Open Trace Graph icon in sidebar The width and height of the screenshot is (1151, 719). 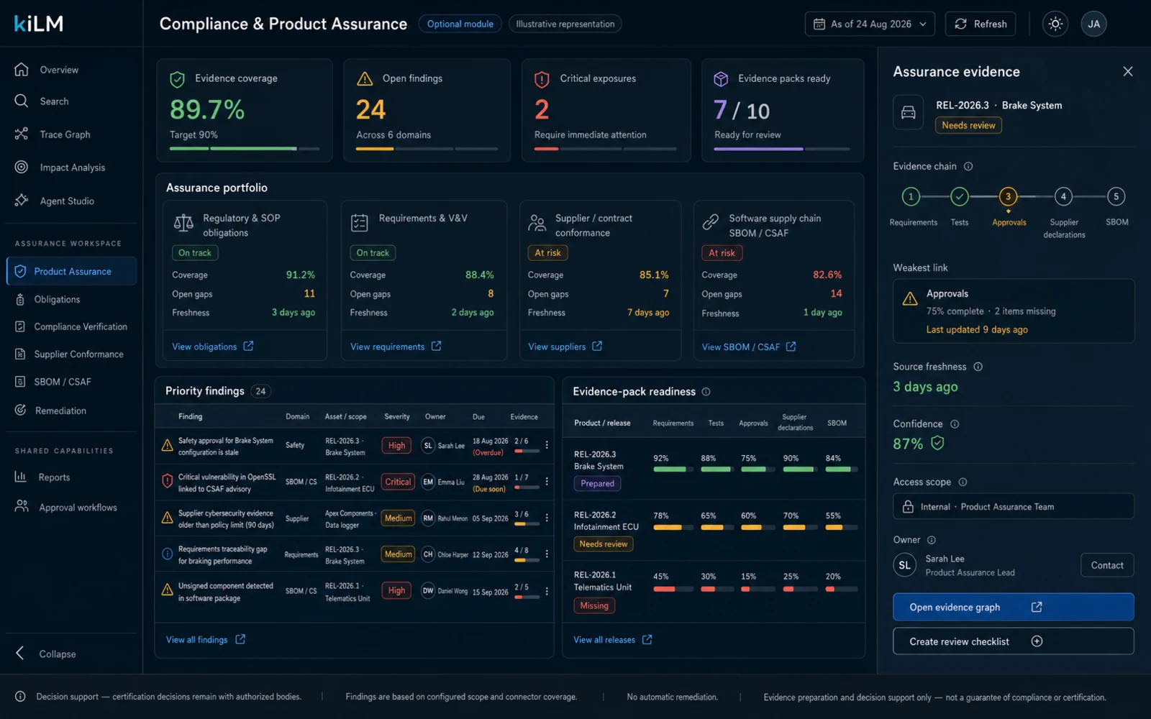22,134
